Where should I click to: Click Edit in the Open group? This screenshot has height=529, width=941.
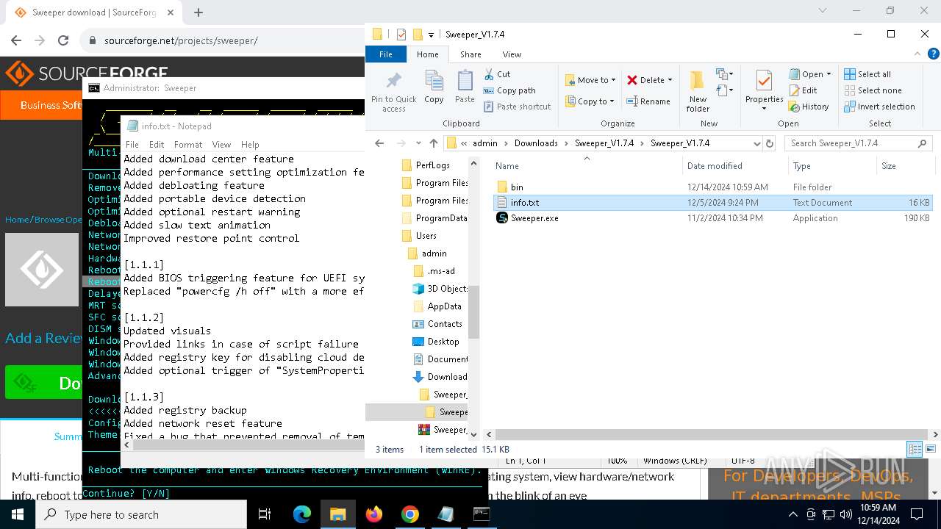pos(803,90)
